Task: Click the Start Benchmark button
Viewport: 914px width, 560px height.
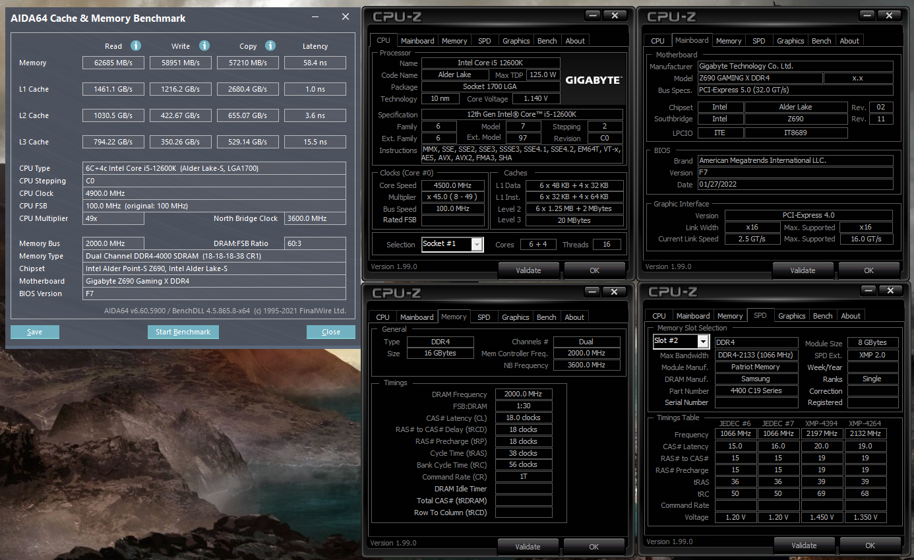Action: click(x=183, y=332)
